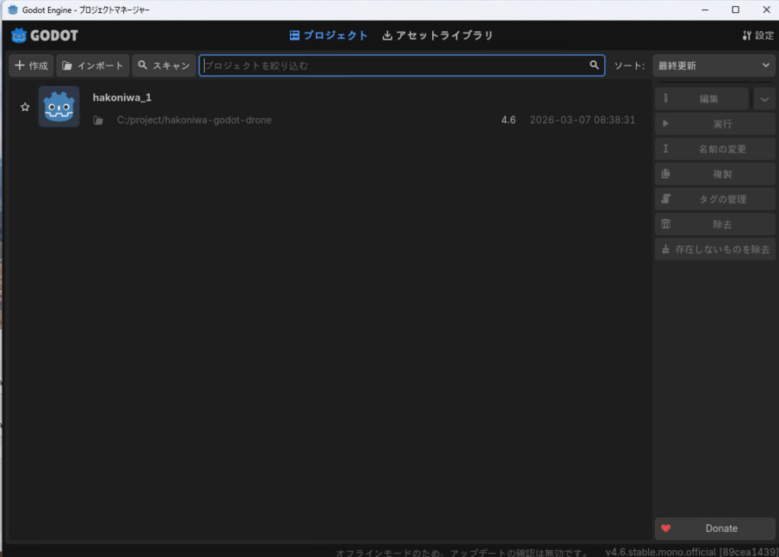Click the hakoniwa_1 project robot icon

pyautogui.click(x=59, y=107)
